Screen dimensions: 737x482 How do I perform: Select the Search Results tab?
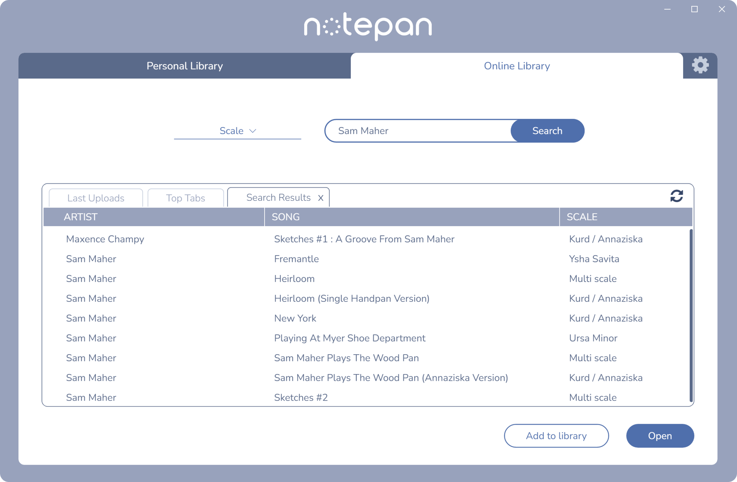[278, 197]
